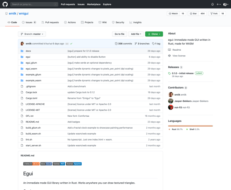Switch to the Actions tab
This screenshot has height=190, width=231.
(x=70, y=22)
